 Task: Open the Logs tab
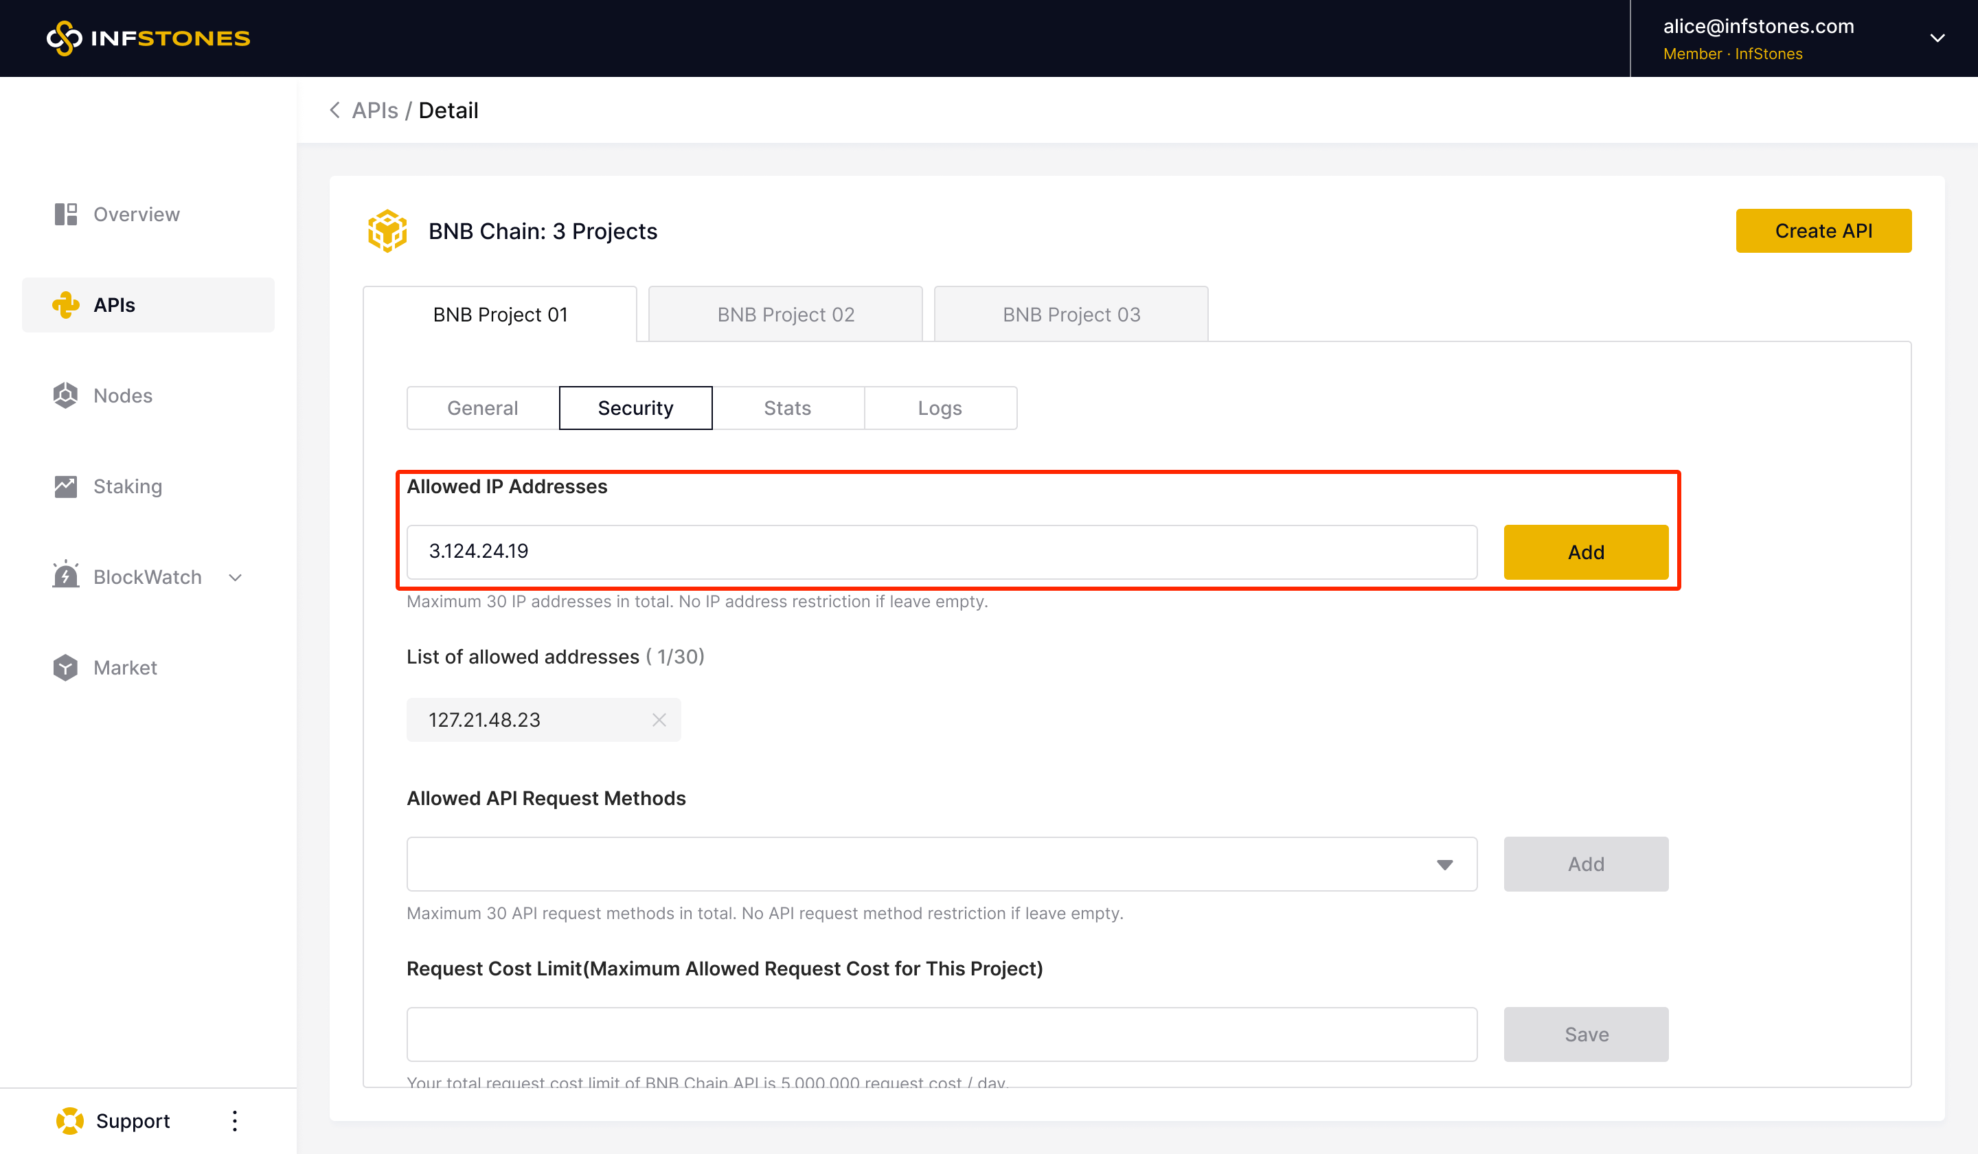pos(940,408)
